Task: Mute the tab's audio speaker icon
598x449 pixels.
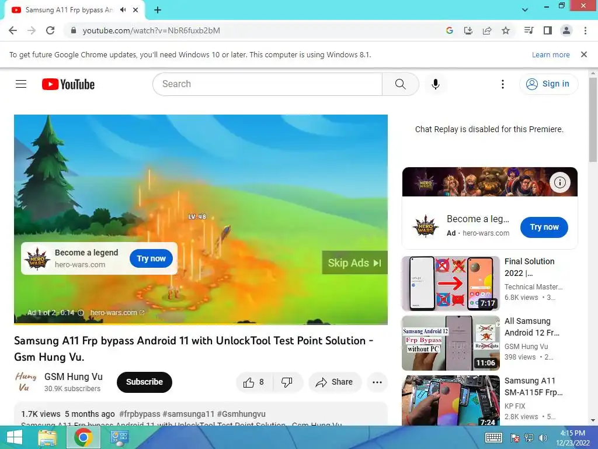Action: click(x=123, y=10)
